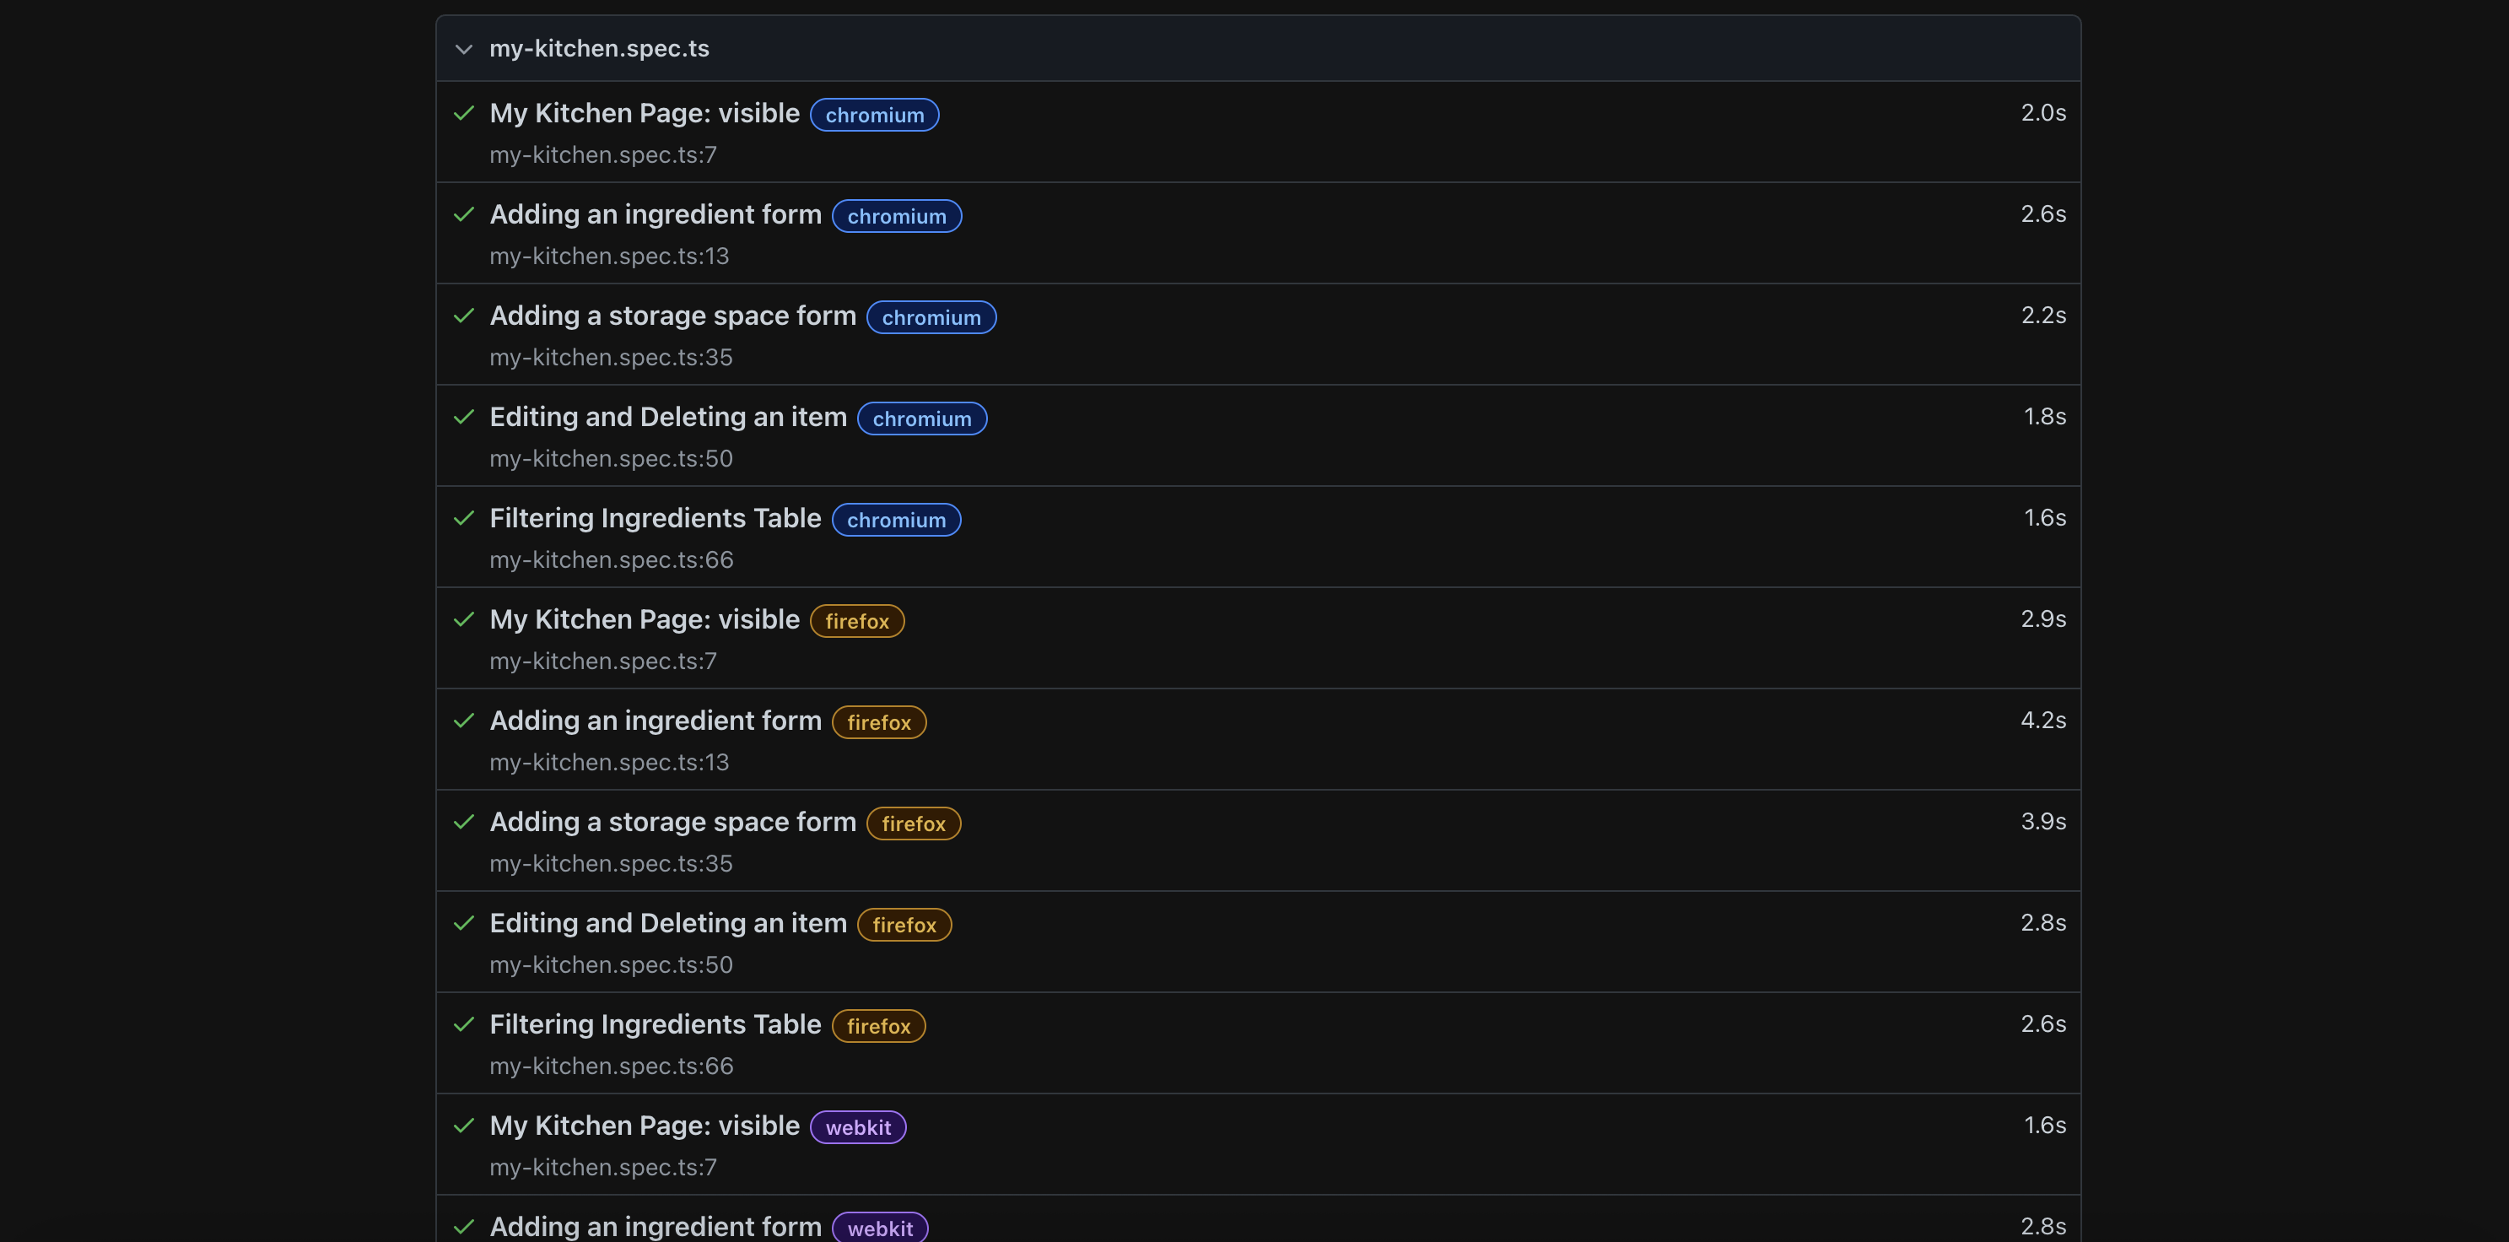Click passed checkmark of chromium 'My Kitchen Page: visible'
The image size is (2509, 1242).
pyautogui.click(x=464, y=113)
